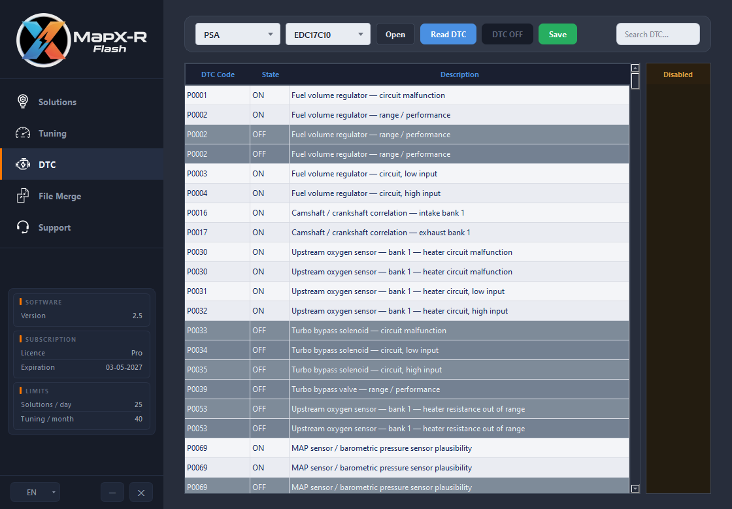Click the Support headset icon
The width and height of the screenshot is (732, 509).
[x=22, y=227]
